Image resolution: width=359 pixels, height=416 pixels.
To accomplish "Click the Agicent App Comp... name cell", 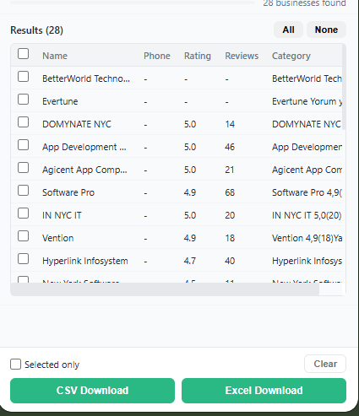I will (x=84, y=170).
